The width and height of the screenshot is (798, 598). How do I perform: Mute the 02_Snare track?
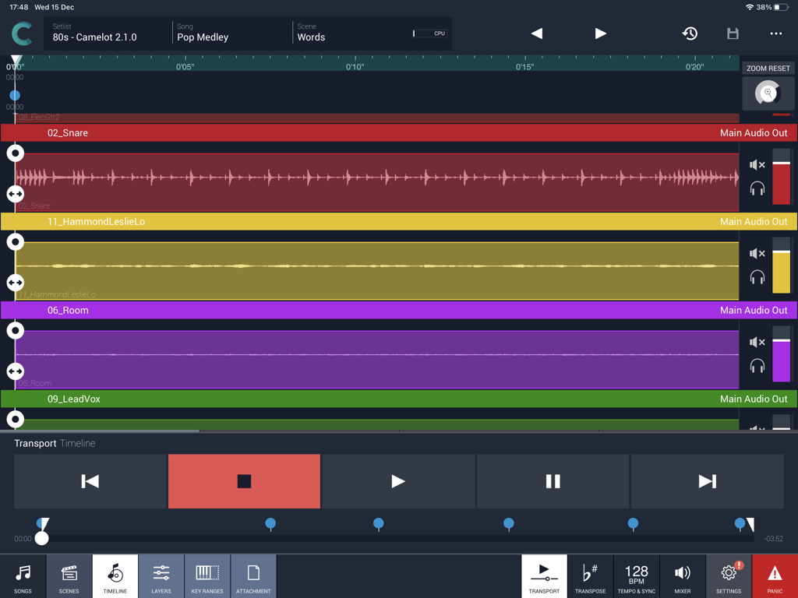pos(756,164)
